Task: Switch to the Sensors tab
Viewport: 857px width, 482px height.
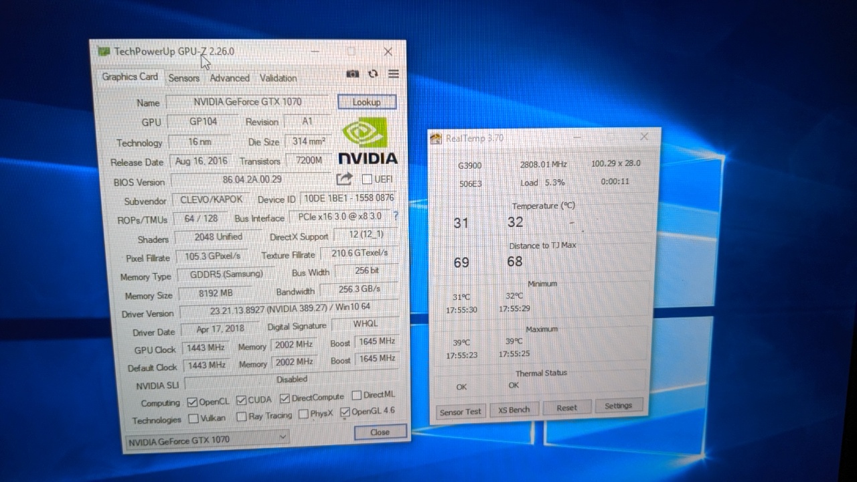Action: click(183, 78)
